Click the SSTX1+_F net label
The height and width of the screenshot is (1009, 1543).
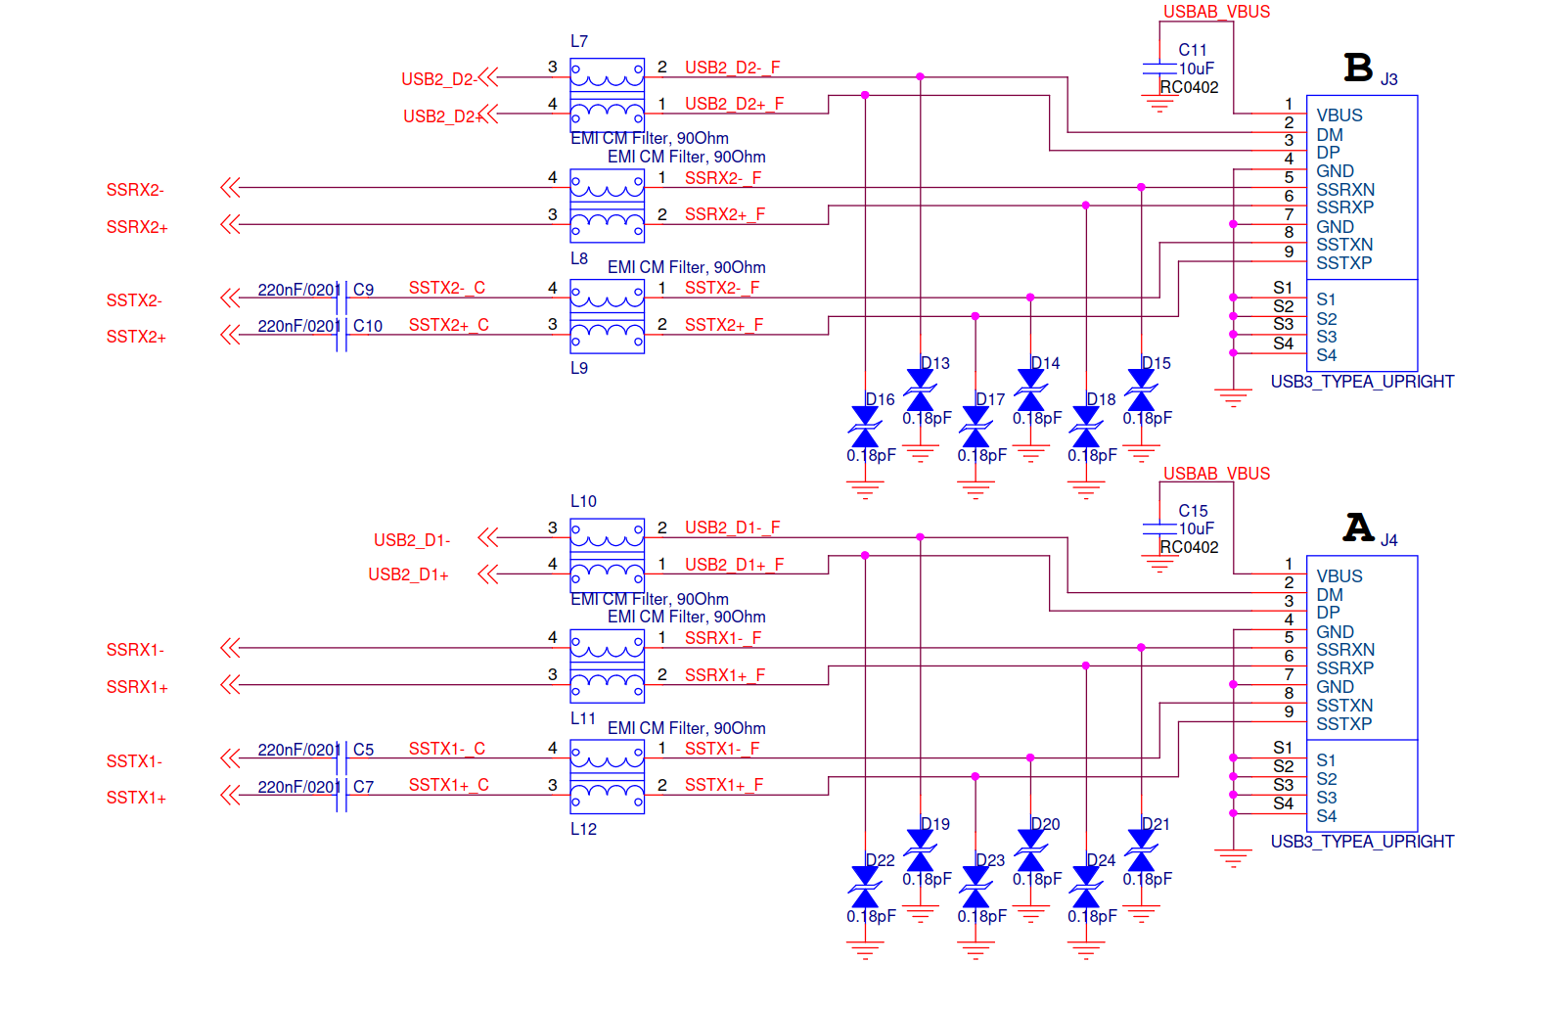pyautogui.click(x=723, y=785)
